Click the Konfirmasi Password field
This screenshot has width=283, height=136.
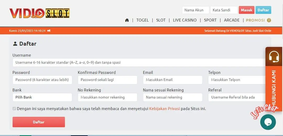pyautogui.click(x=107, y=80)
